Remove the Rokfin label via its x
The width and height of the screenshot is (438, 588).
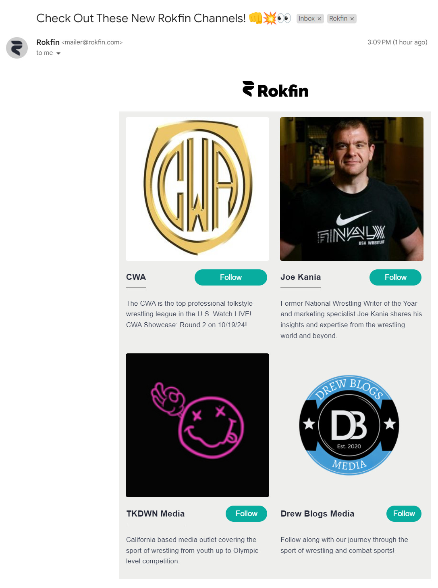click(x=352, y=19)
